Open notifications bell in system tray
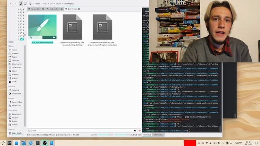260x146 pixels. click(199, 143)
